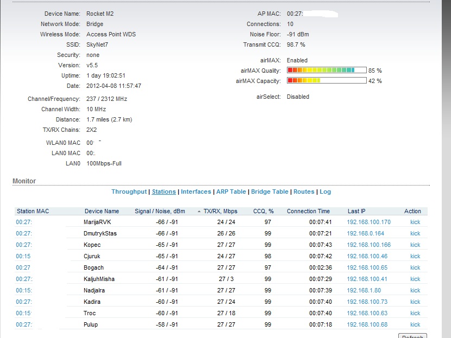Open the Interfaces monitor link
Screen dimensions: 451x338
tap(196, 192)
